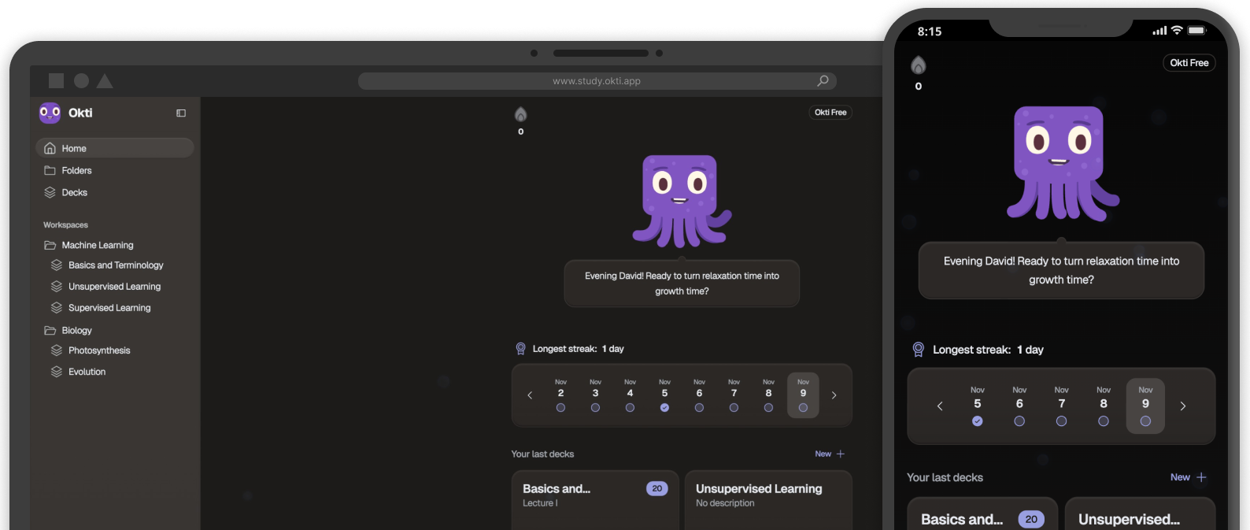Click the circle icon in the browser toolbar
The width and height of the screenshot is (1250, 530).
pos(81,80)
